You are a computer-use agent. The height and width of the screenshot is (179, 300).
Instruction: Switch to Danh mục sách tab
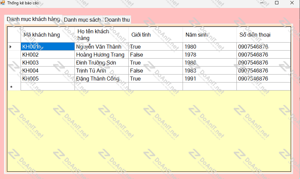(x=82, y=20)
